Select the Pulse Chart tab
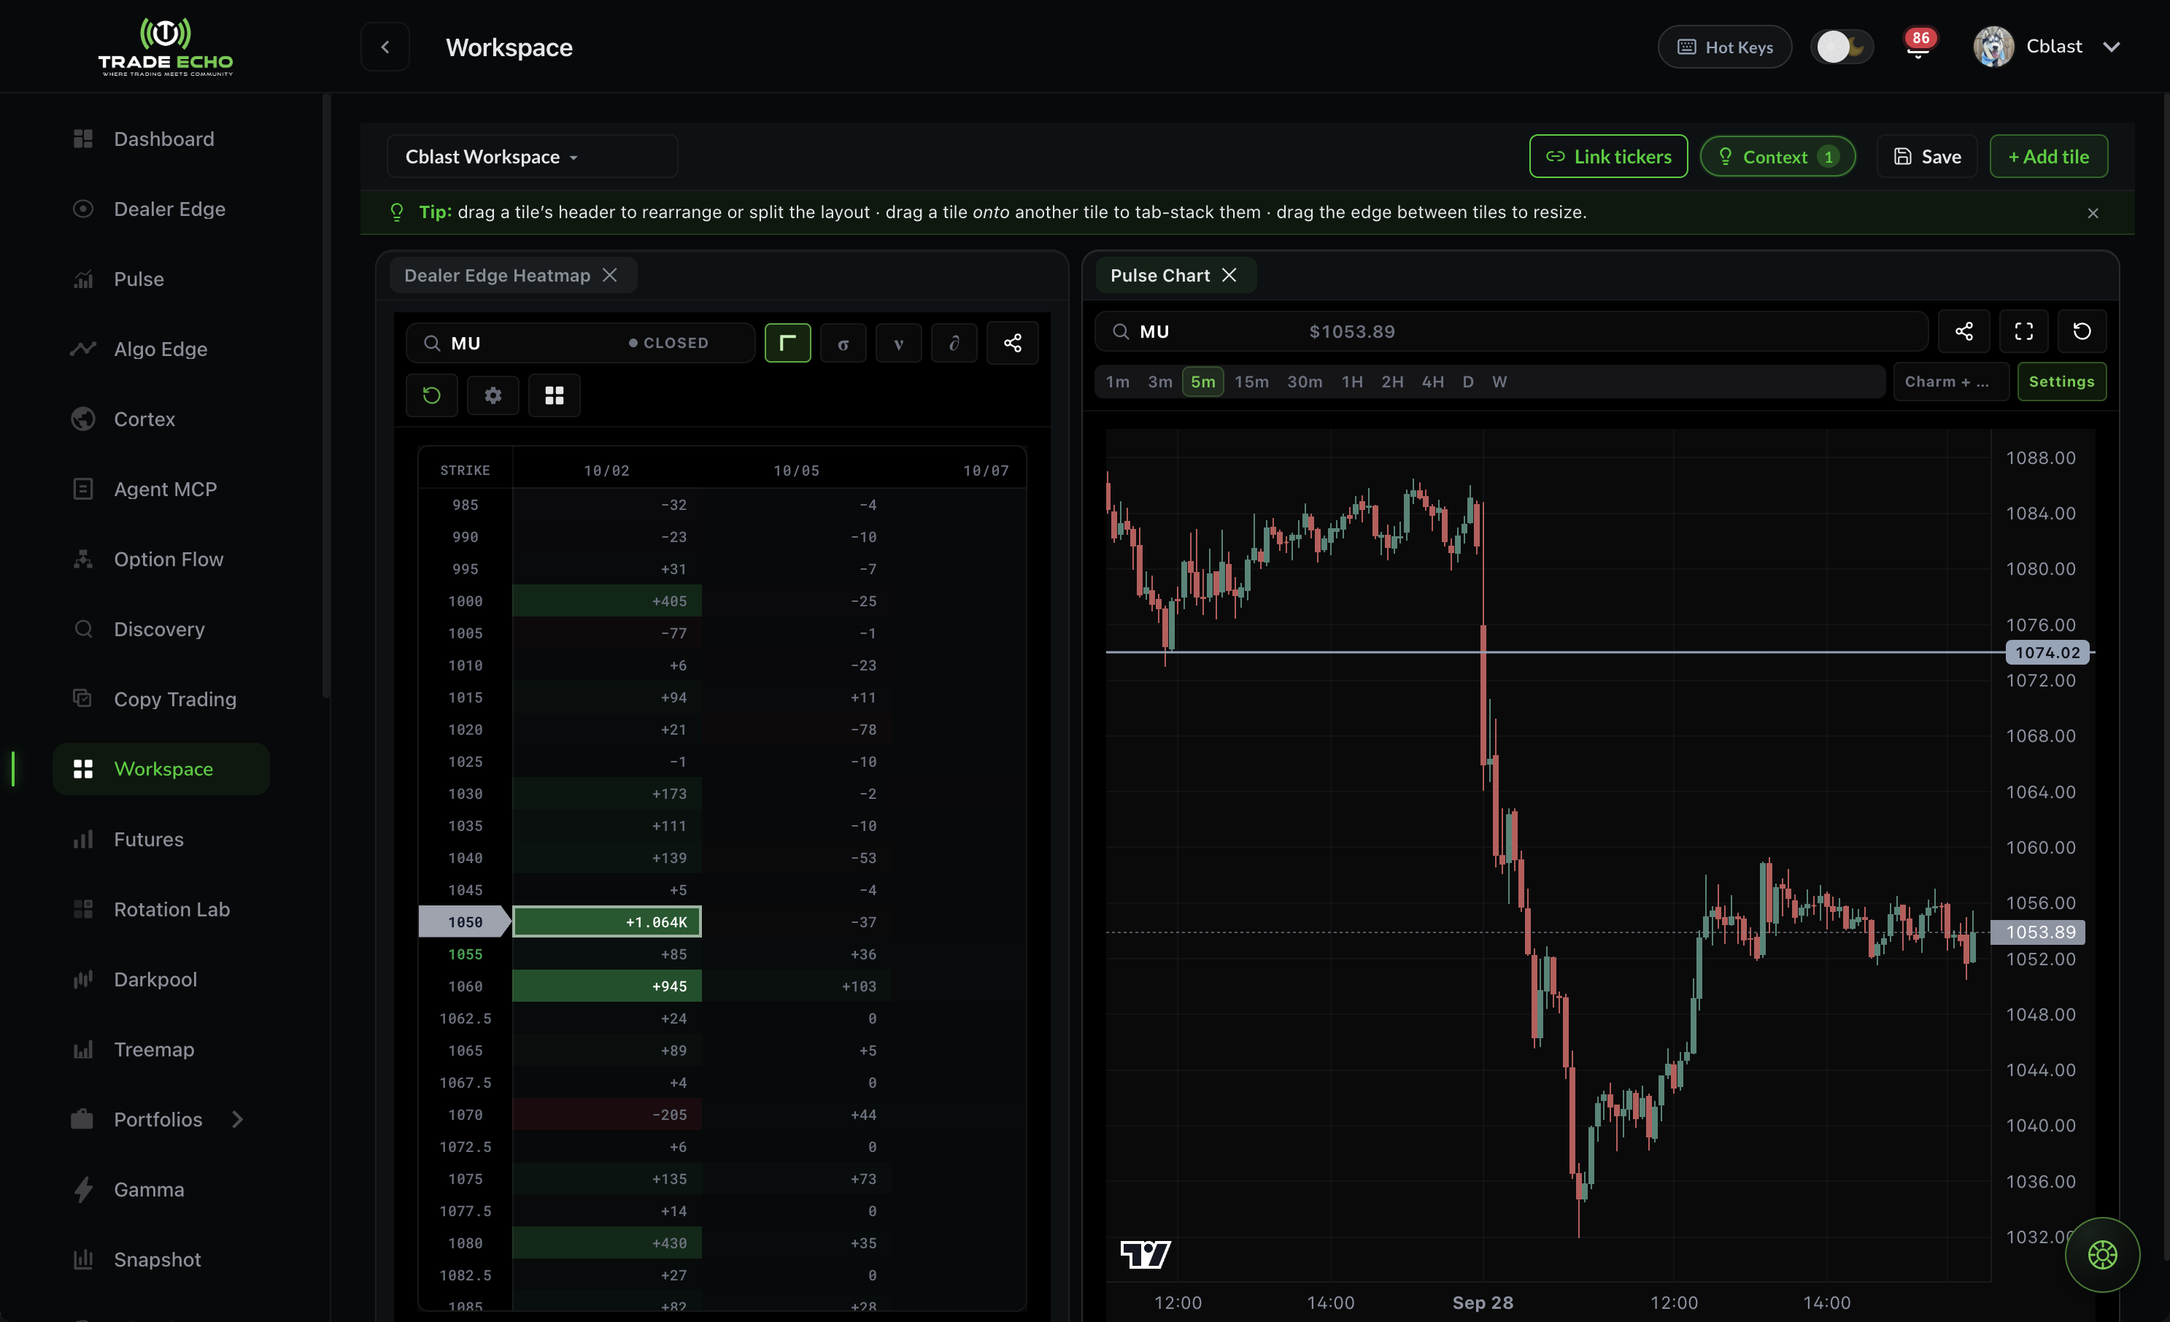Viewport: 2170px width, 1322px height. click(x=1160, y=276)
